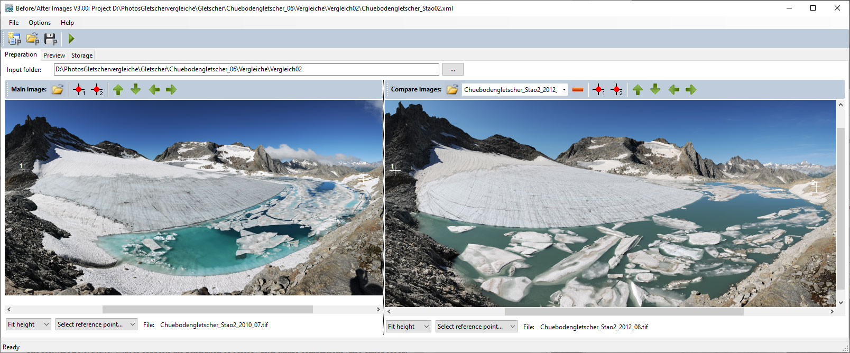Open compare image Select reference point dropdown
The width and height of the screenshot is (850, 353).
(x=476, y=327)
